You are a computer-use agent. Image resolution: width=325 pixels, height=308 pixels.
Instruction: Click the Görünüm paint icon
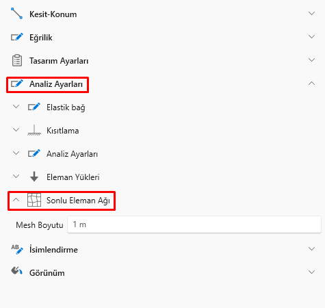[16, 271]
